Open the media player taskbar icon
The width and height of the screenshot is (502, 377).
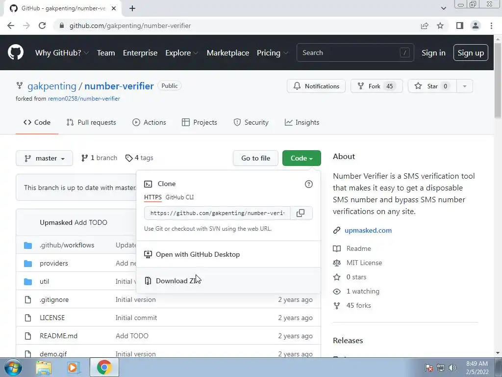point(74,367)
